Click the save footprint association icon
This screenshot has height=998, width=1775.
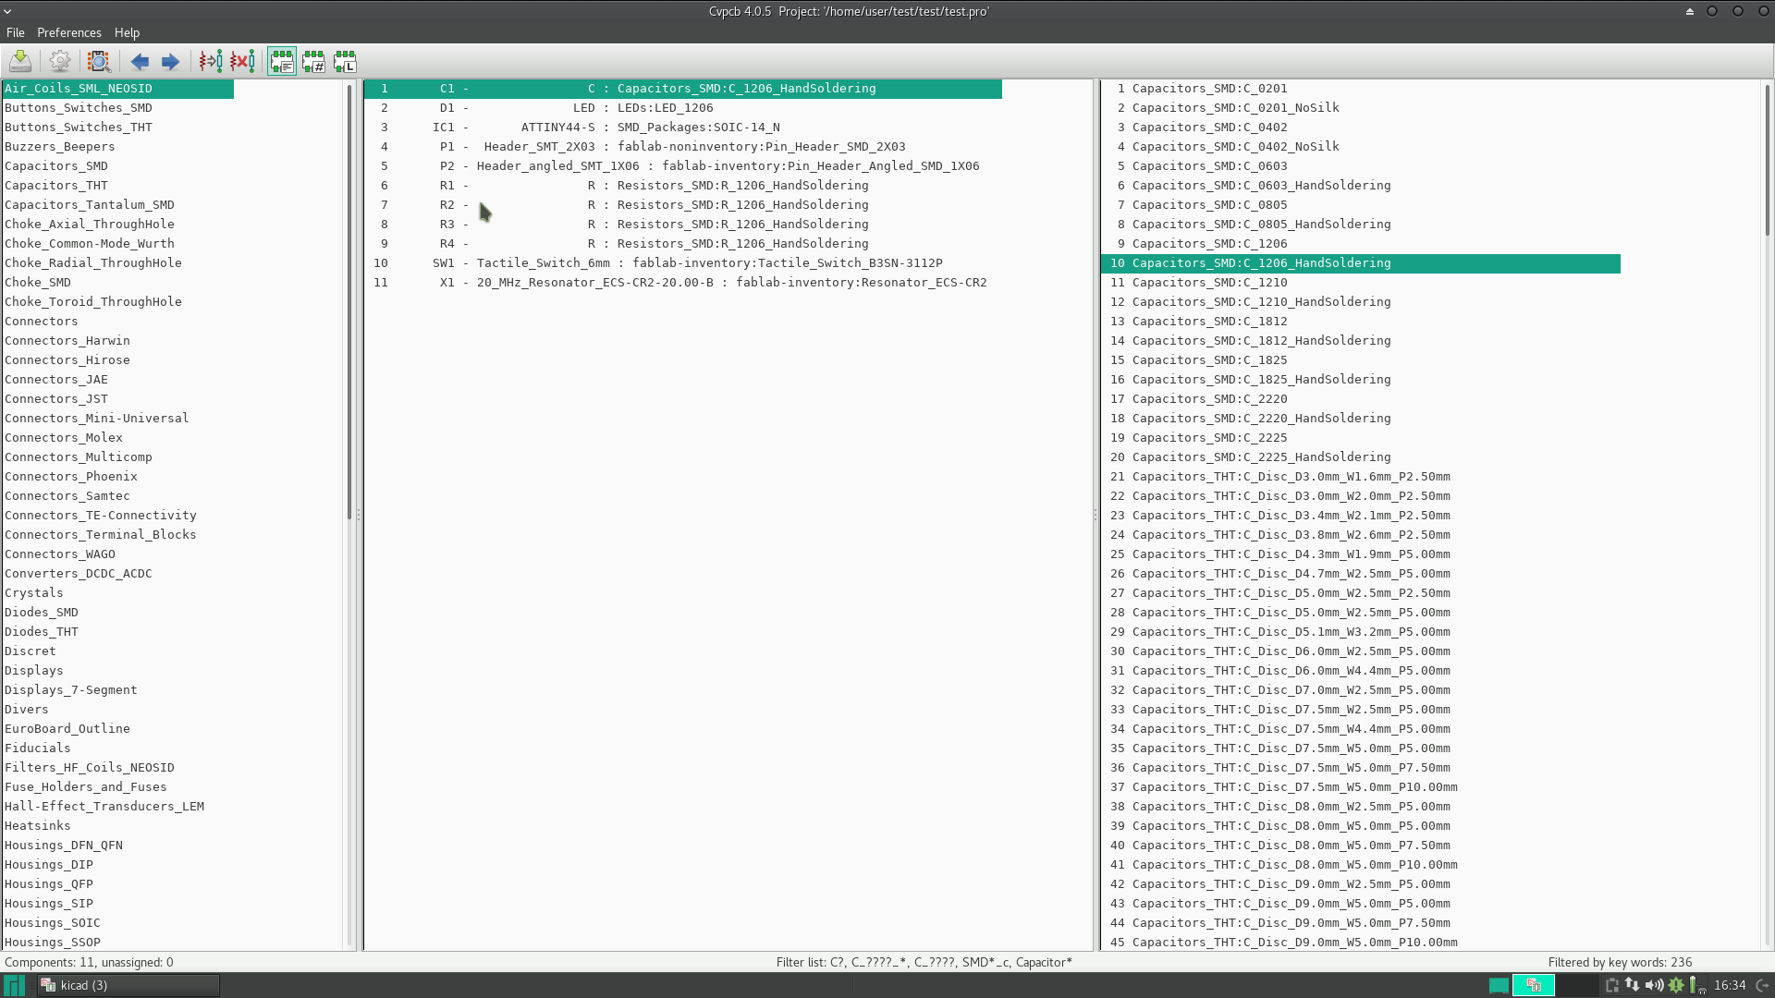(x=20, y=62)
